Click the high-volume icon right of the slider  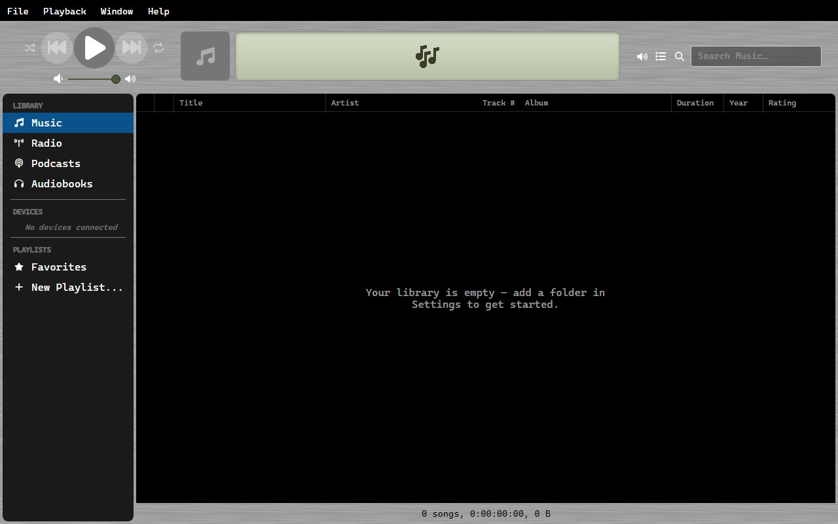point(130,79)
